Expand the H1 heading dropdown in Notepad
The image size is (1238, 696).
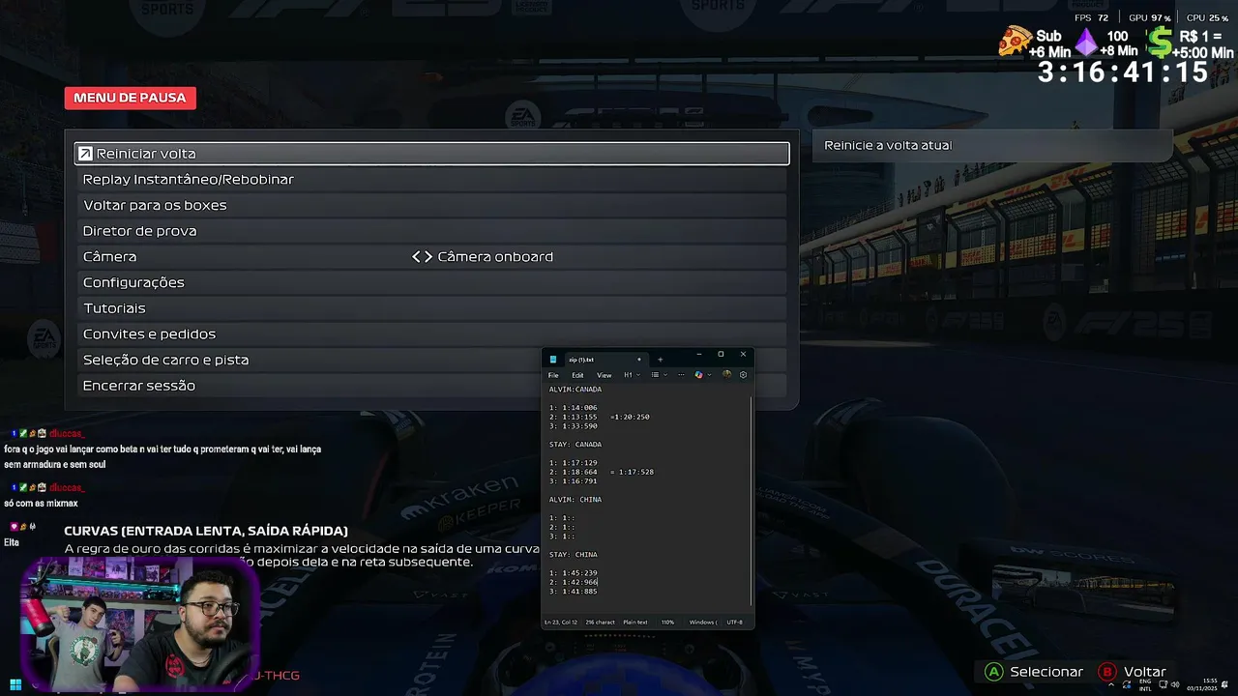(632, 375)
